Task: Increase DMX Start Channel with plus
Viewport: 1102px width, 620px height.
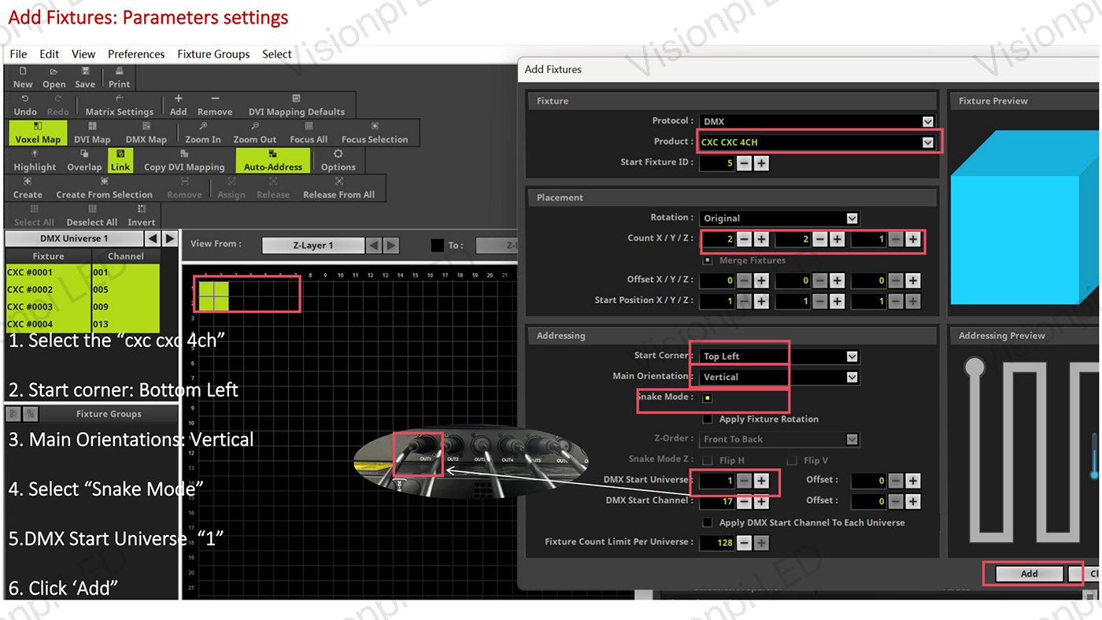Action: [x=762, y=501]
